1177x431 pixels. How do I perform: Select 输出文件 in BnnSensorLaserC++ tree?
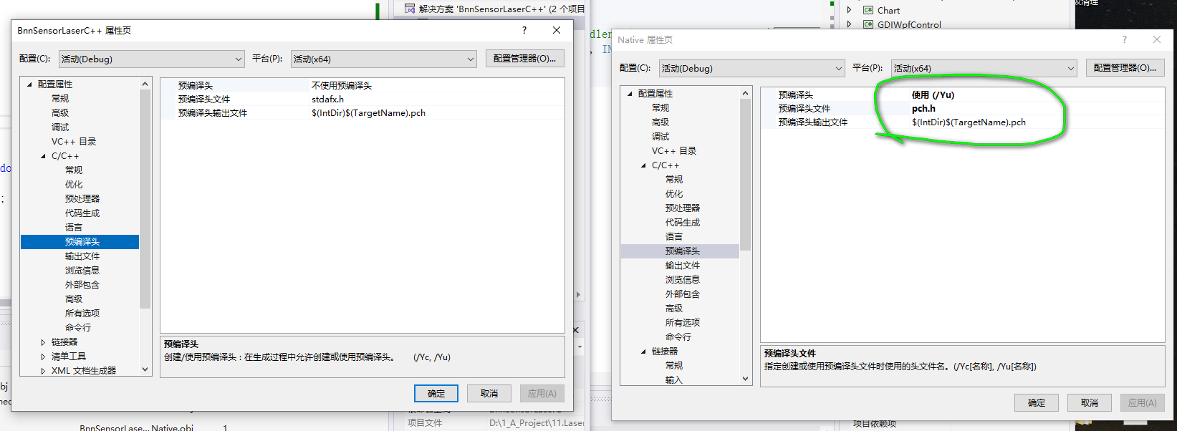click(82, 256)
